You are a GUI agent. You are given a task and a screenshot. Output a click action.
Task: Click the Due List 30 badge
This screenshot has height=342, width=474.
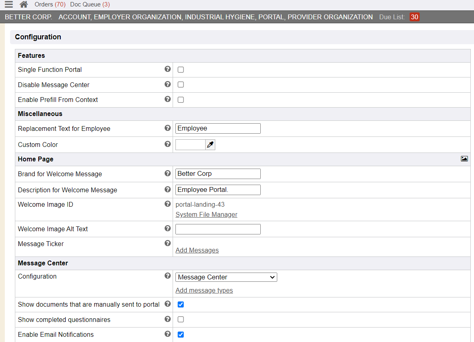(x=414, y=17)
